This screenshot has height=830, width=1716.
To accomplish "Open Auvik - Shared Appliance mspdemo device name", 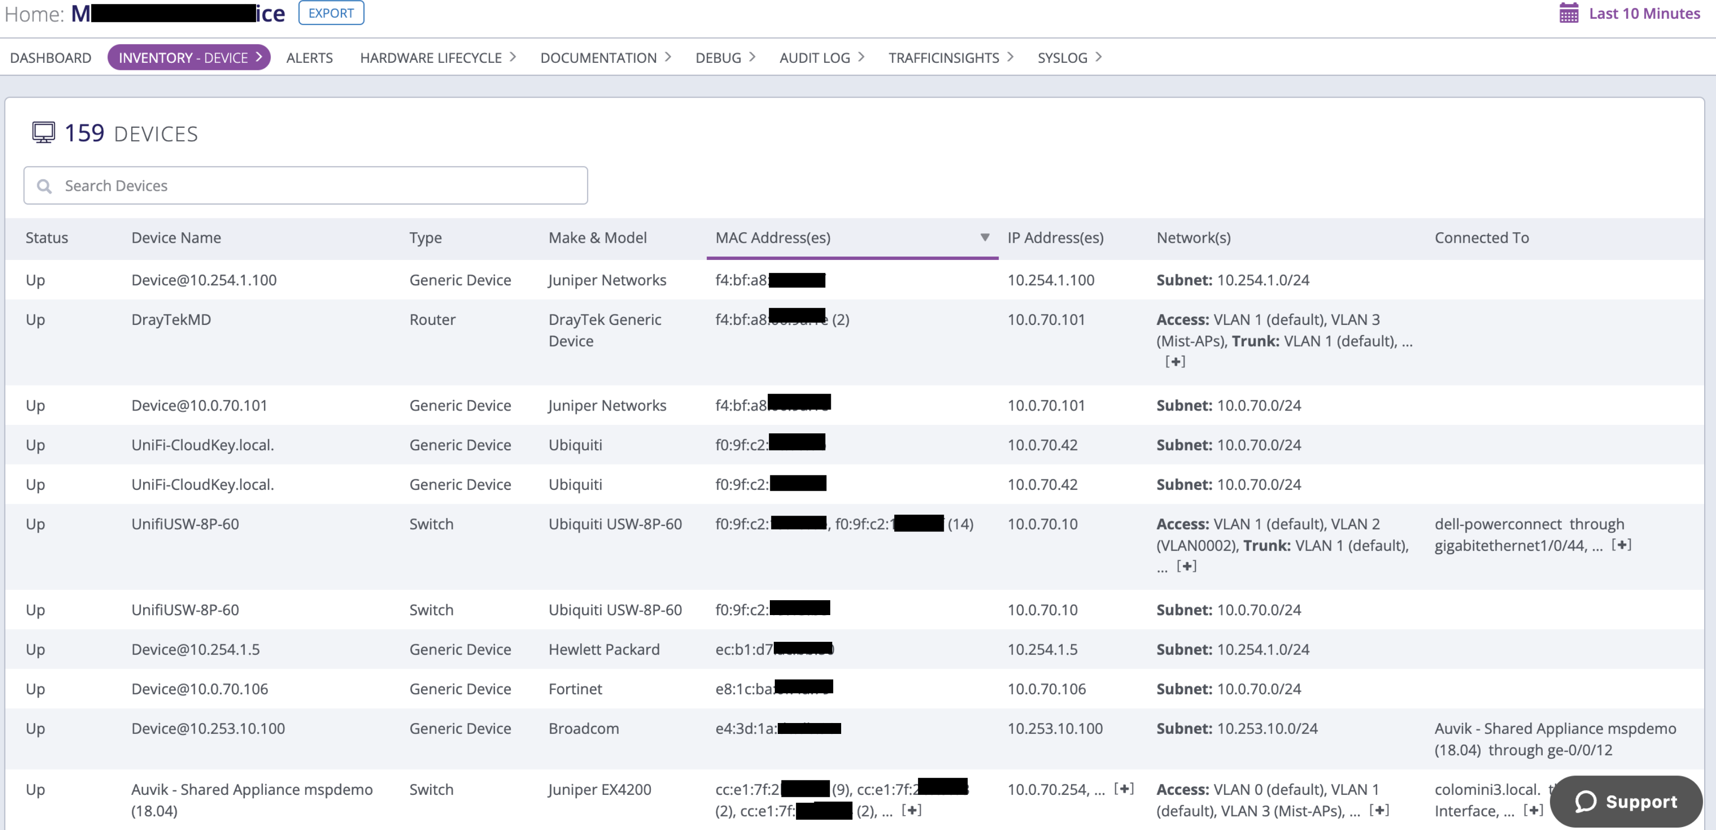I will click(252, 800).
